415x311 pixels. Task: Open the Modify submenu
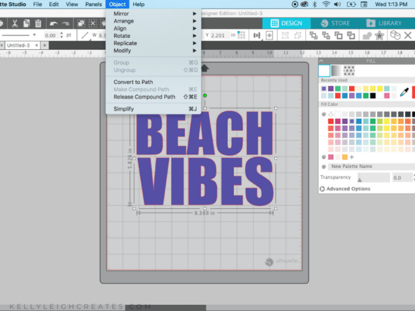point(154,50)
